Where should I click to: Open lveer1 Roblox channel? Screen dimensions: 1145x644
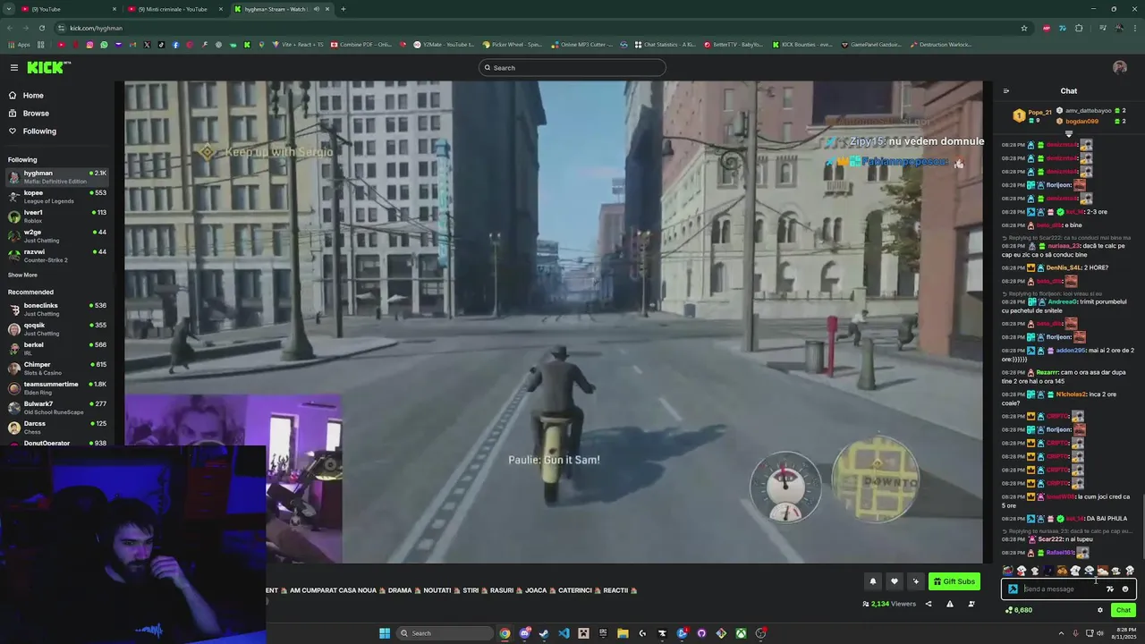57,216
